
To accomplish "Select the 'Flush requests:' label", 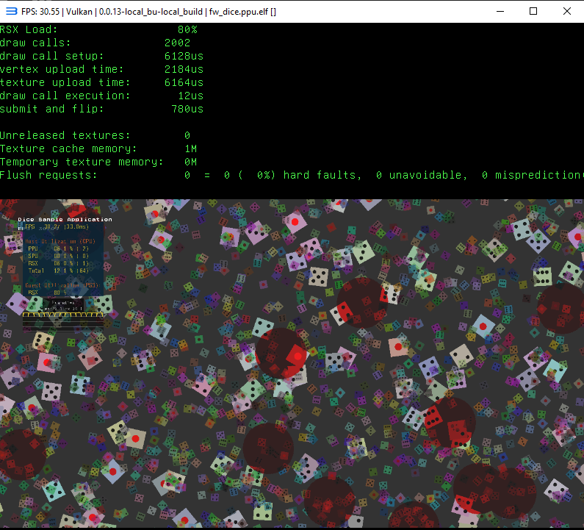I will tap(48, 175).
